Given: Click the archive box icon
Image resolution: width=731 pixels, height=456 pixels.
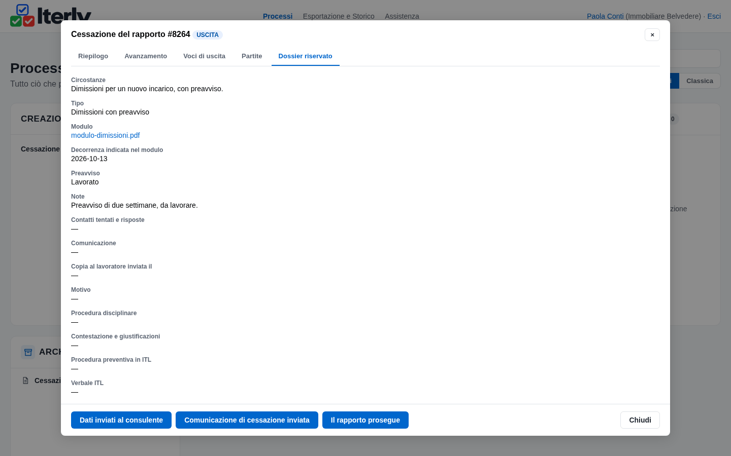Looking at the screenshot, I should coord(28,352).
